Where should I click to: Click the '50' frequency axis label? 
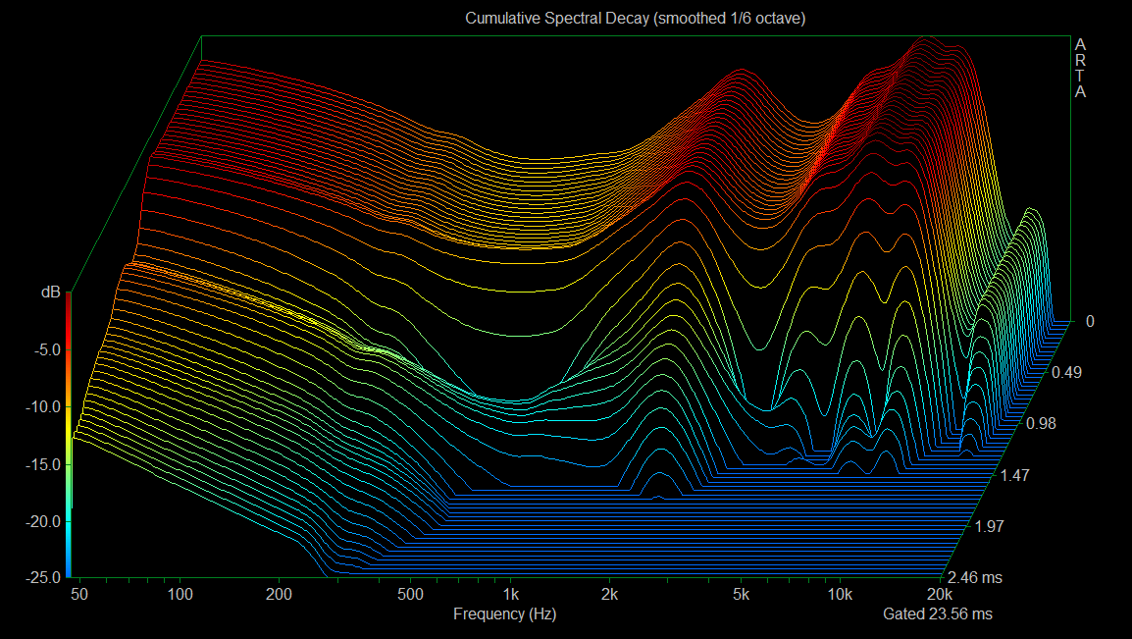click(x=79, y=594)
